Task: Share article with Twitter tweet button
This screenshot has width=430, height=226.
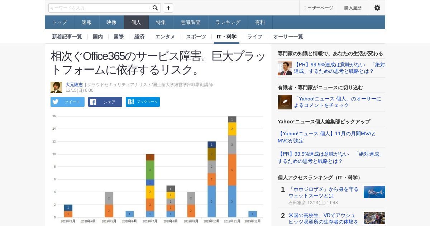Action: [x=67, y=102]
